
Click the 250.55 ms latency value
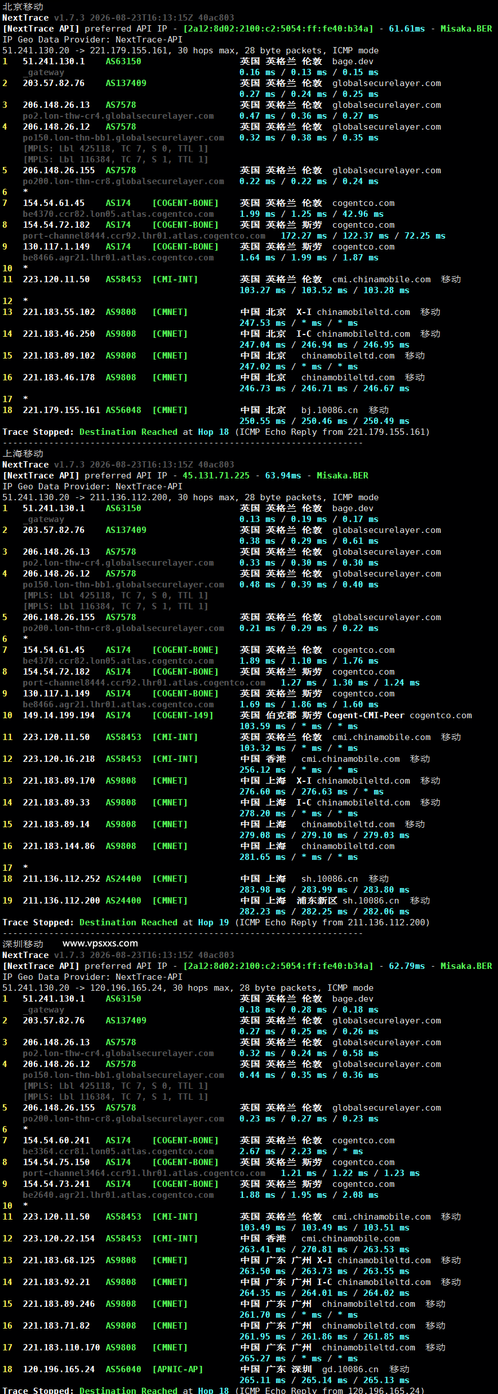262,421
